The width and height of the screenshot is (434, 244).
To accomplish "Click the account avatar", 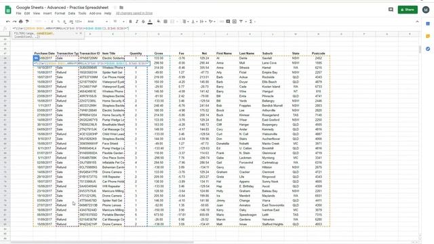I will (x=426, y=9).
